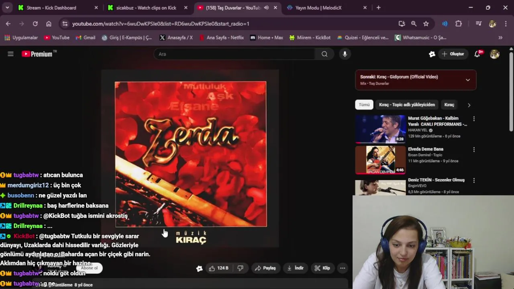Open the tab search dropdown
The height and width of the screenshot is (289, 514).
(7, 8)
